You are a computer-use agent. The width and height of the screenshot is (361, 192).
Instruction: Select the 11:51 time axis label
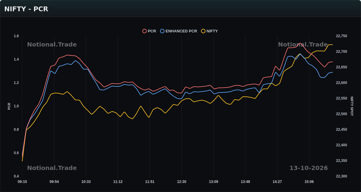tap(150, 181)
